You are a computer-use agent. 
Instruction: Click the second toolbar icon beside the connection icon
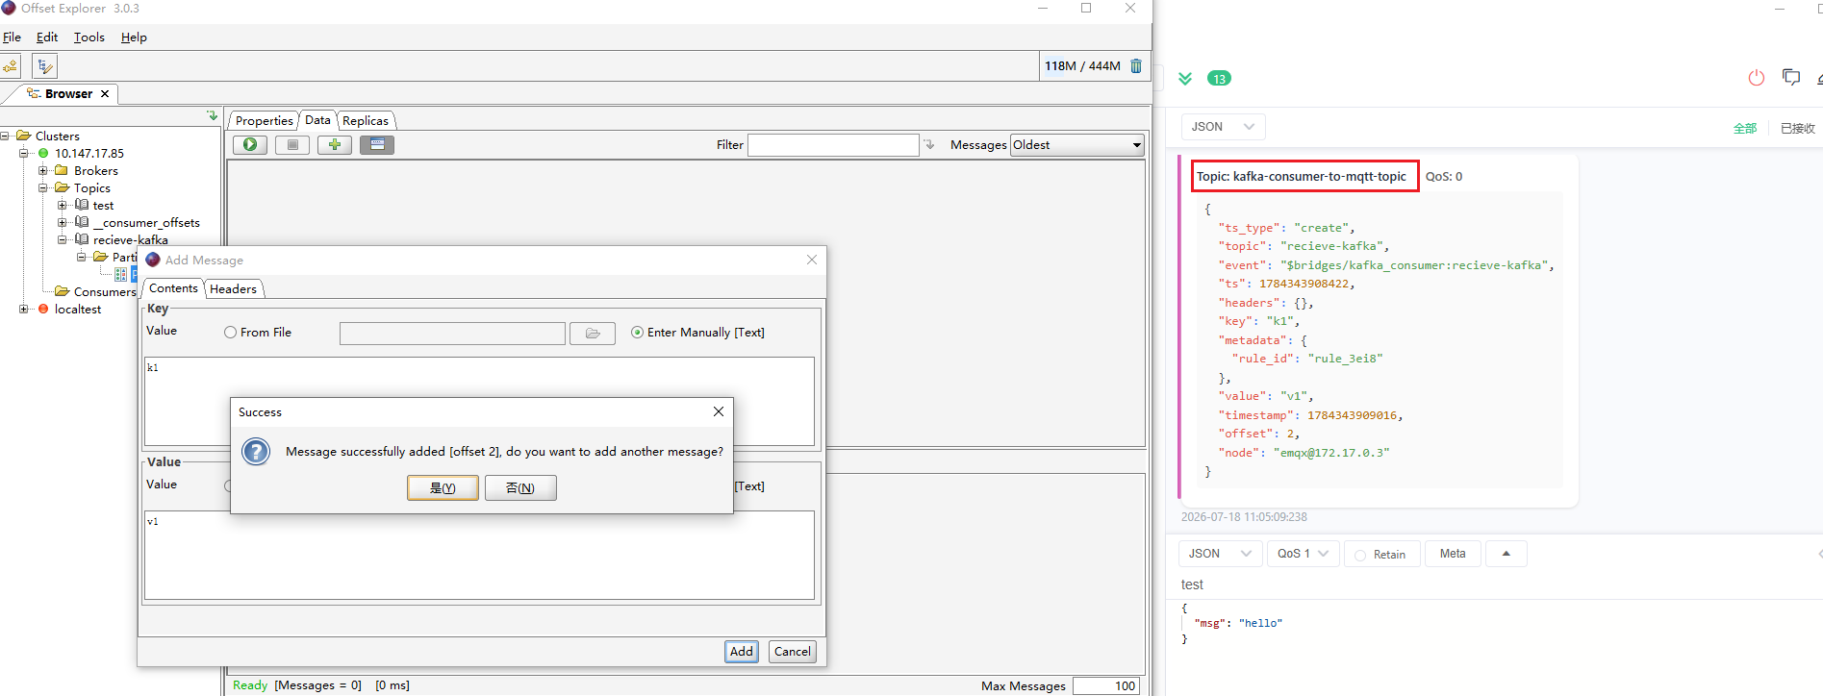pos(44,66)
